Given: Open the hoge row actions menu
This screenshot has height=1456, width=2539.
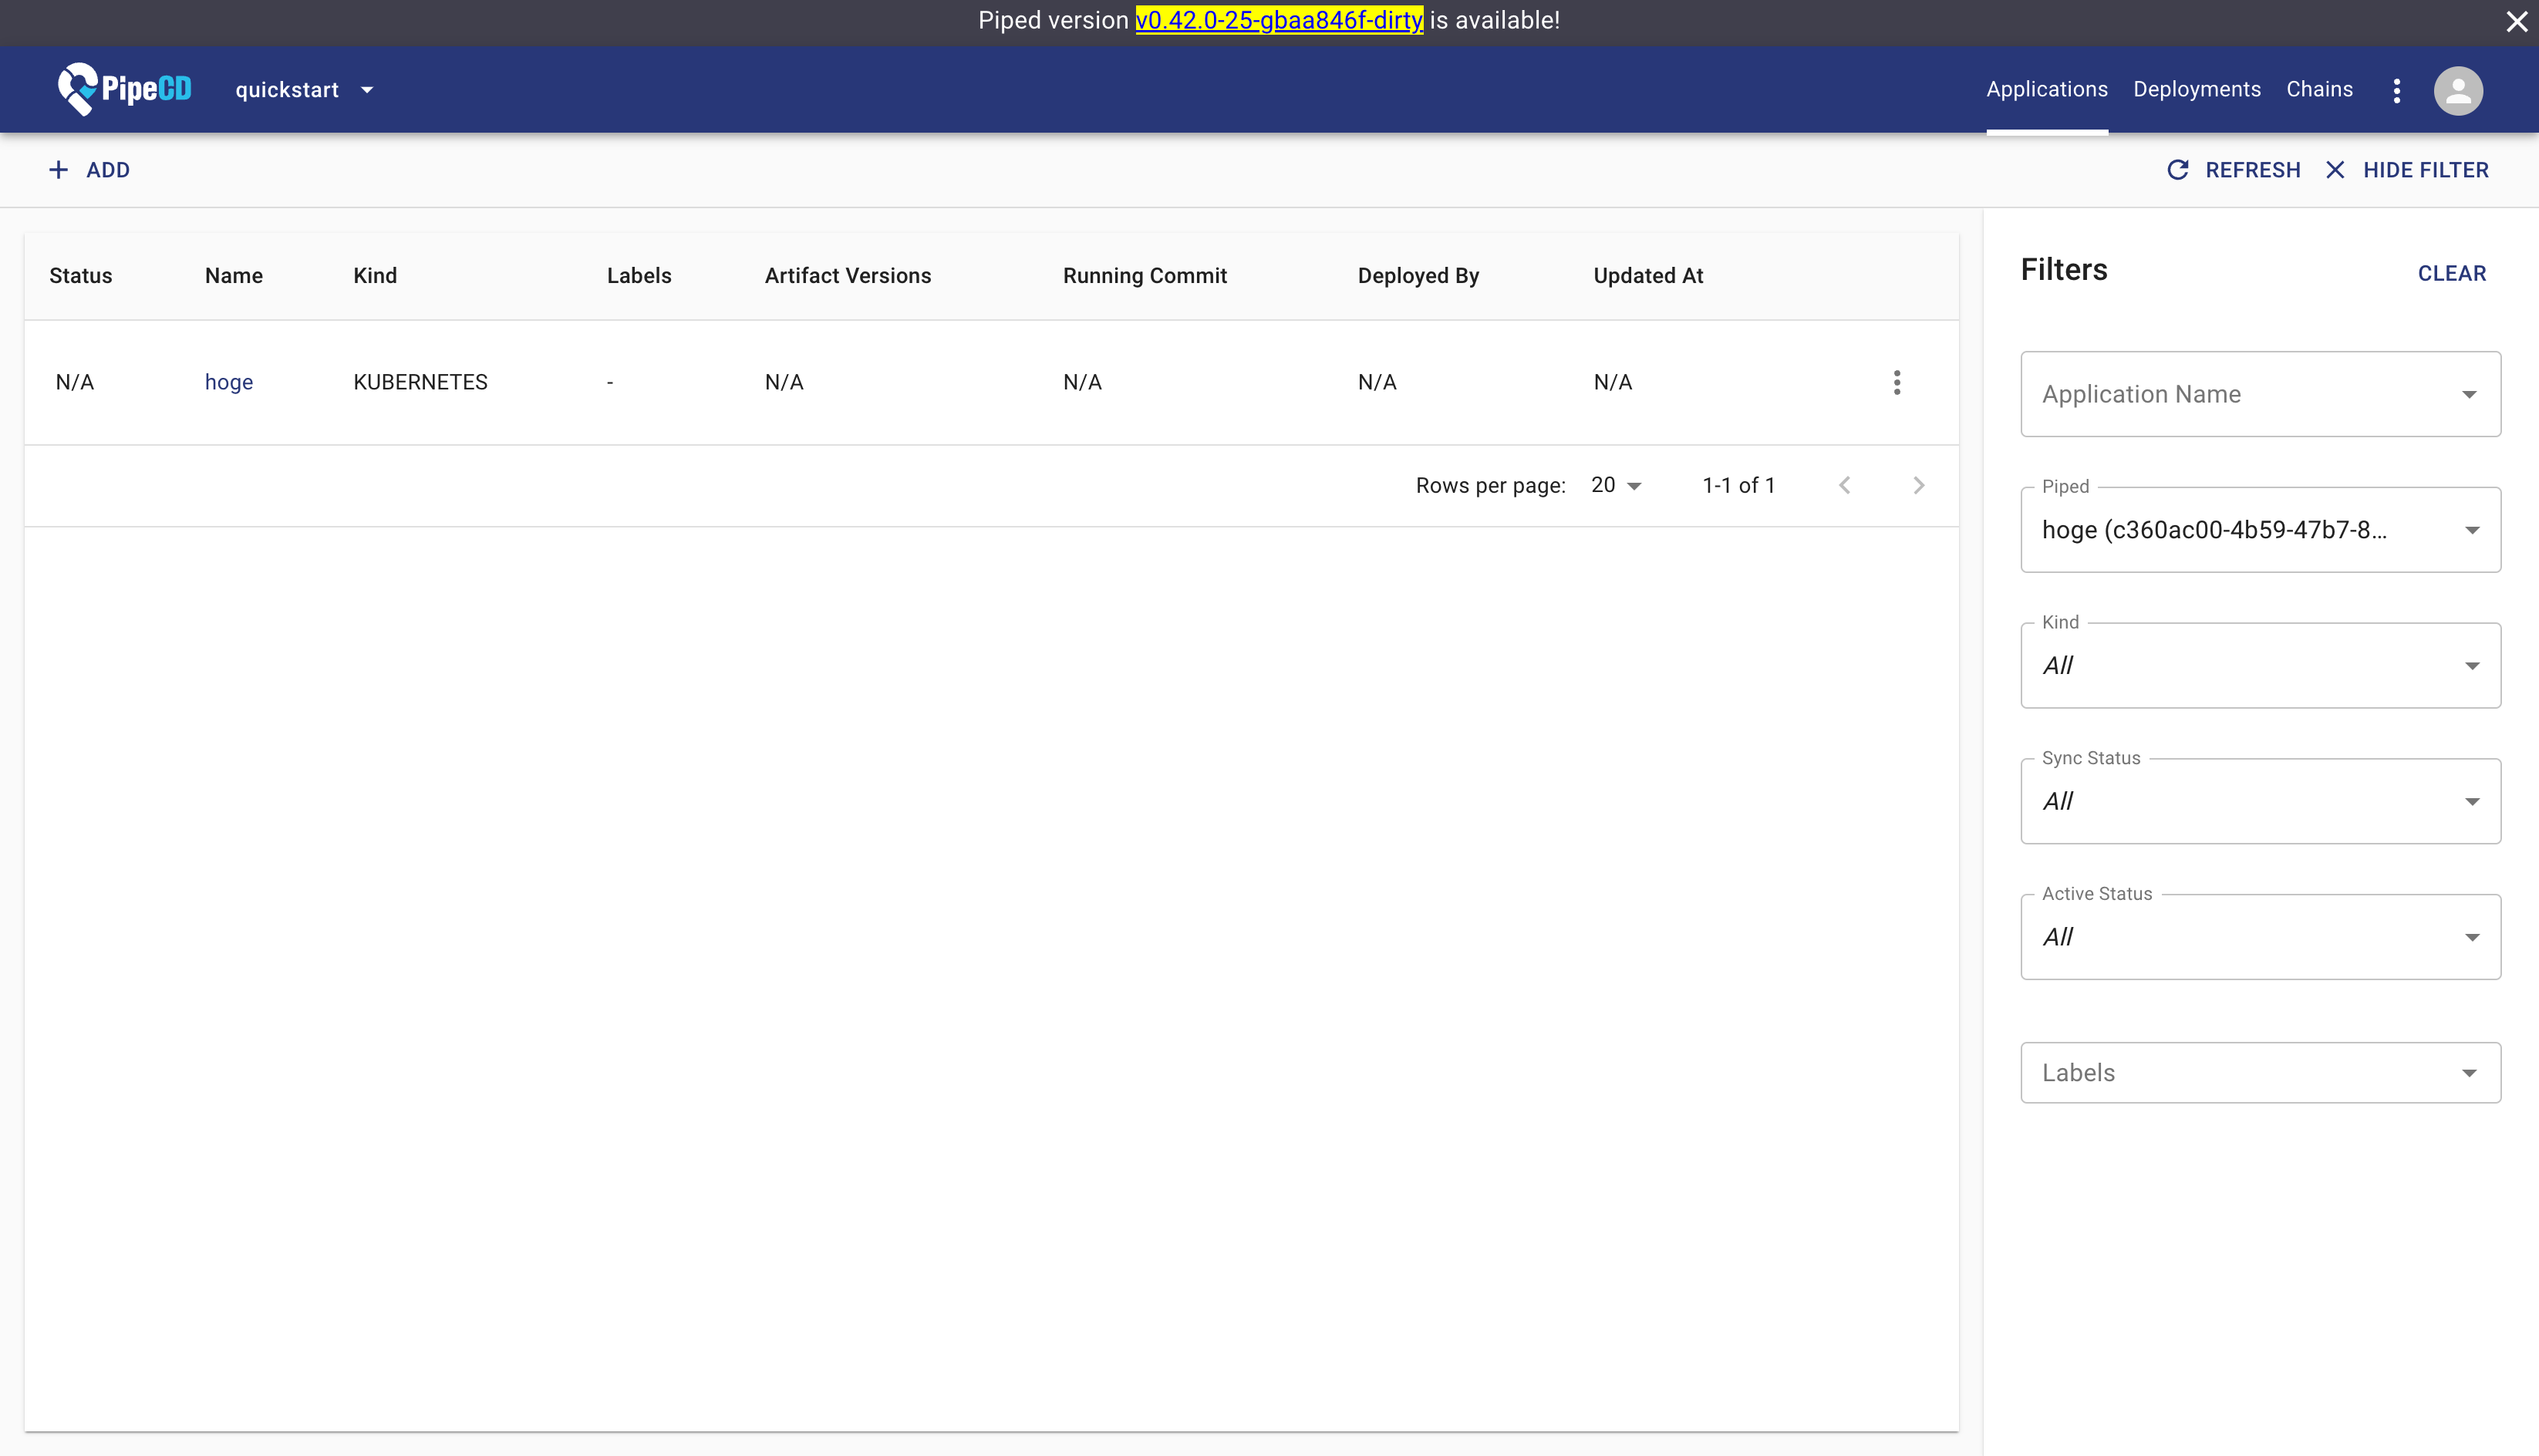Looking at the screenshot, I should coord(1896,382).
